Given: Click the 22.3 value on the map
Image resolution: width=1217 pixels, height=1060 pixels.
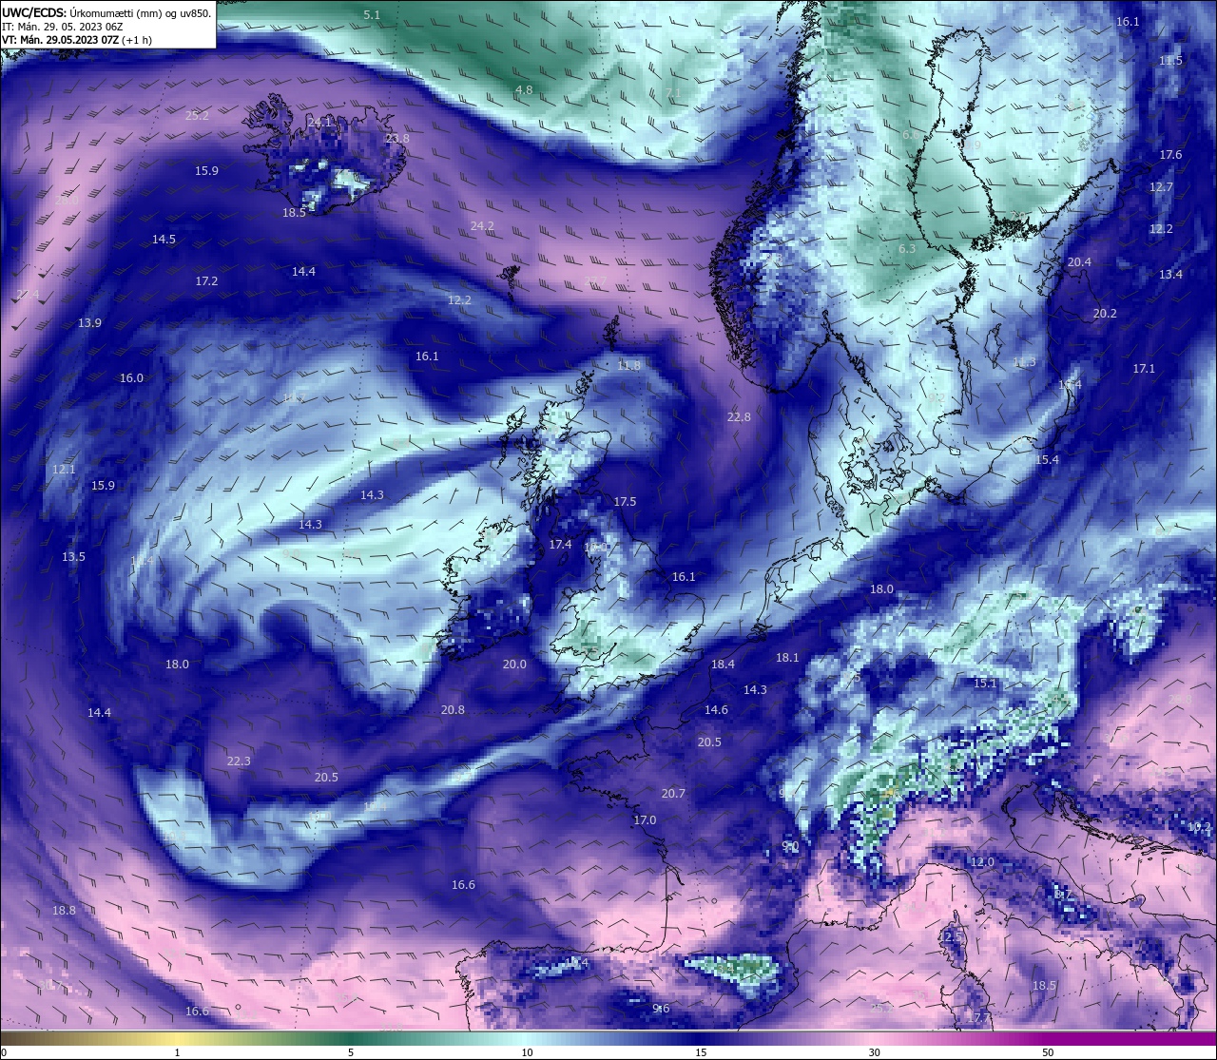Looking at the screenshot, I should coord(239,761).
